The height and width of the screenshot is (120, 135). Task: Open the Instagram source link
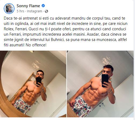pos(34,11)
